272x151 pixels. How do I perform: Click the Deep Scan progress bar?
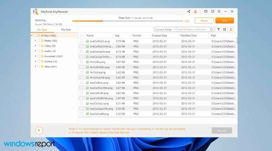(x=128, y=21)
